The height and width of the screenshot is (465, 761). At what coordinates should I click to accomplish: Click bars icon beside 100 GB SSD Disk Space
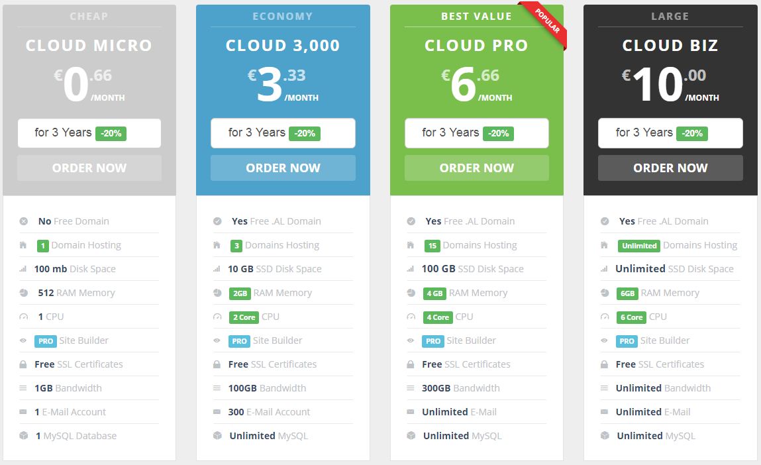[410, 269]
